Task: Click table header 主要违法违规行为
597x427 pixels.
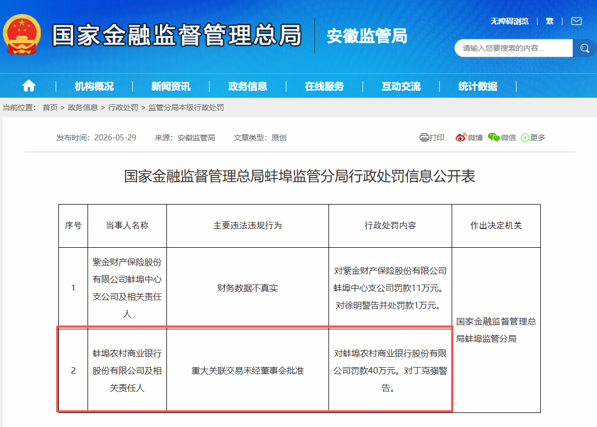Action: coord(247,225)
